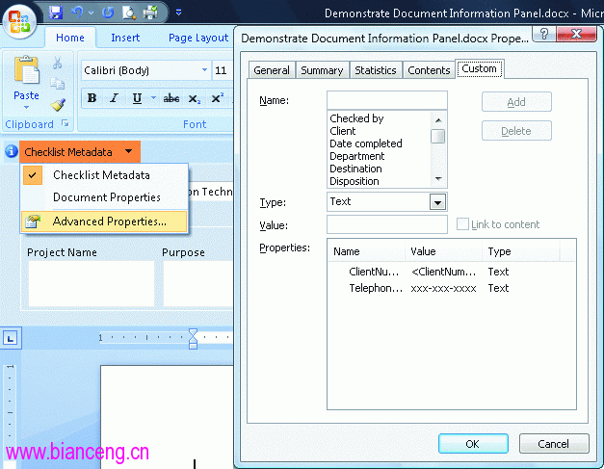This screenshot has height=469, width=604.
Task: Click the Quick Print icon
Action: (150, 13)
